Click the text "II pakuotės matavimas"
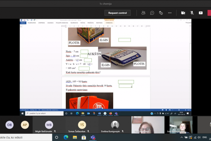This screenshot has height=141, width=211. coord(77,90)
